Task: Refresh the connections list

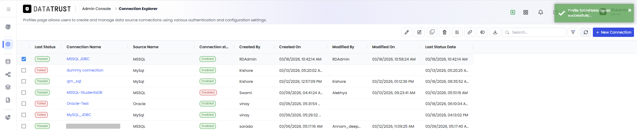Action: click(x=586, y=32)
